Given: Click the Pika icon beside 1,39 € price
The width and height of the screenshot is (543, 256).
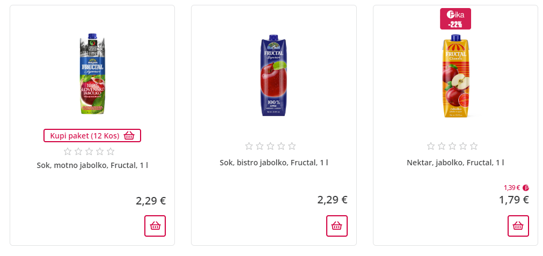Looking at the screenshot, I should point(526,188).
